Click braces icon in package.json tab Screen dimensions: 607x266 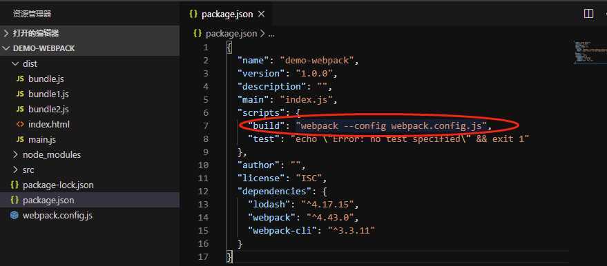pos(193,14)
